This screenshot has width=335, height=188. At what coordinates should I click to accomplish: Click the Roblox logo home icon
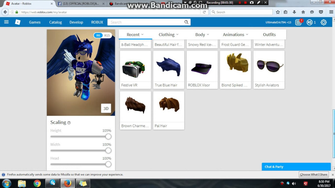click(18, 22)
